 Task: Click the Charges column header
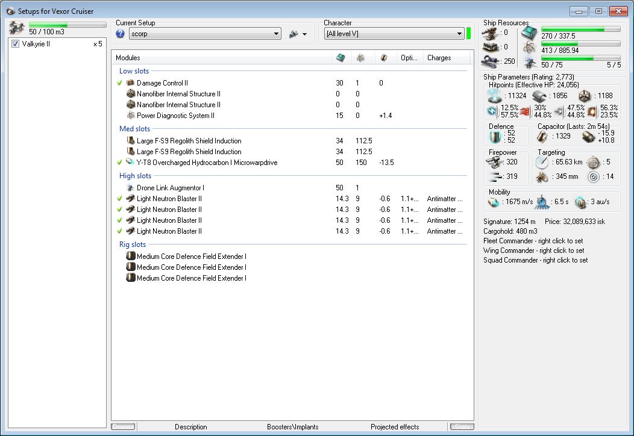(x=447, y=58)
